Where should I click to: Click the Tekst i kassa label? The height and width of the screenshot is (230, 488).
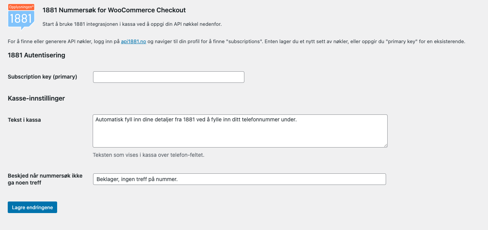click(24, 120)
